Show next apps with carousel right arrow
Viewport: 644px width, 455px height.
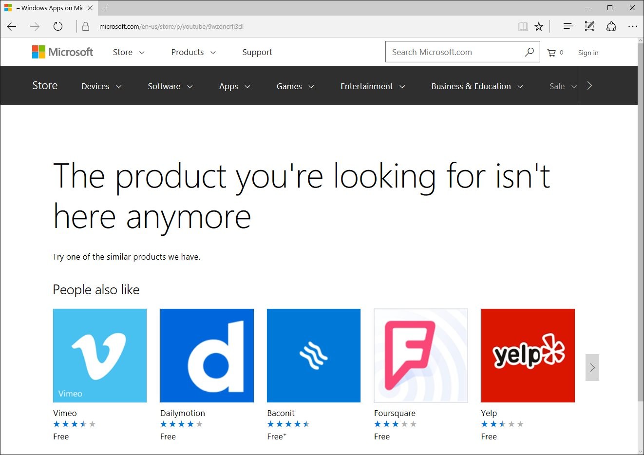point(592,367)
